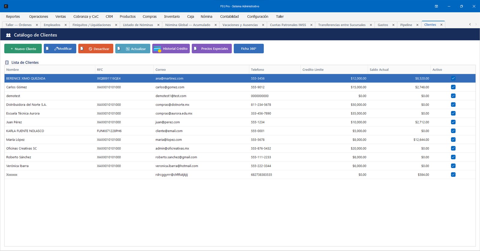Open Historial Crédito
The width and height of the screenshot is (480, 251).
[x=171, y=49]
